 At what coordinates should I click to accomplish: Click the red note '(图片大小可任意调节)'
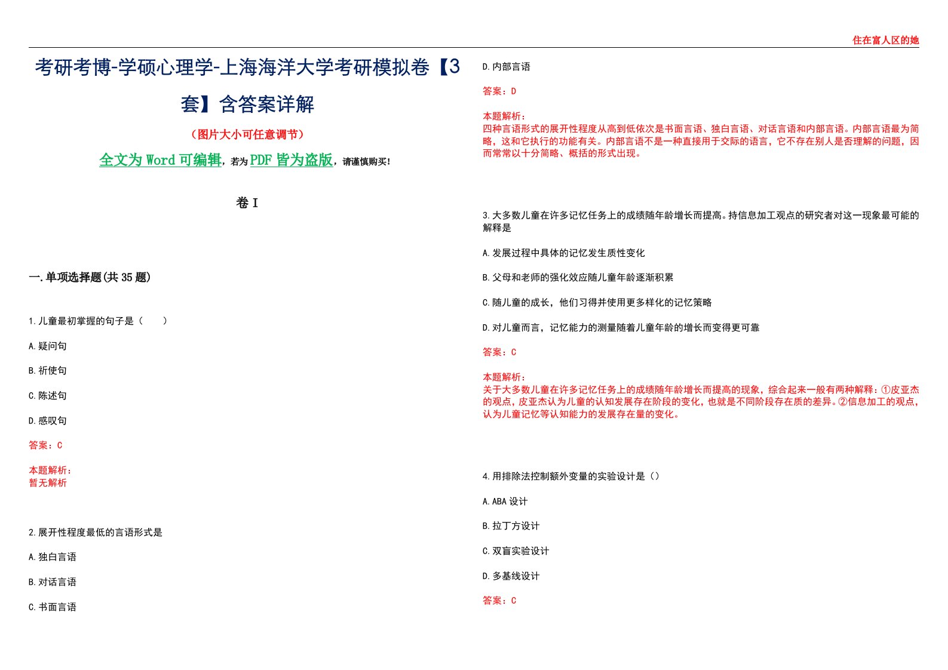click(x=247, y=134)
